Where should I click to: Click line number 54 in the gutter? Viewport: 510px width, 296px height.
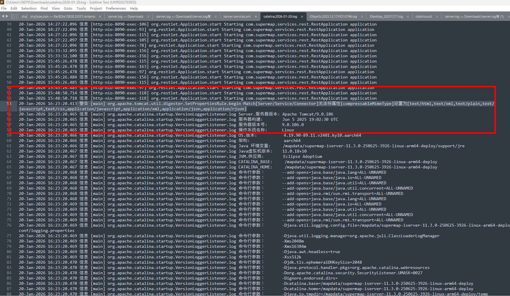tap(9, 103)
